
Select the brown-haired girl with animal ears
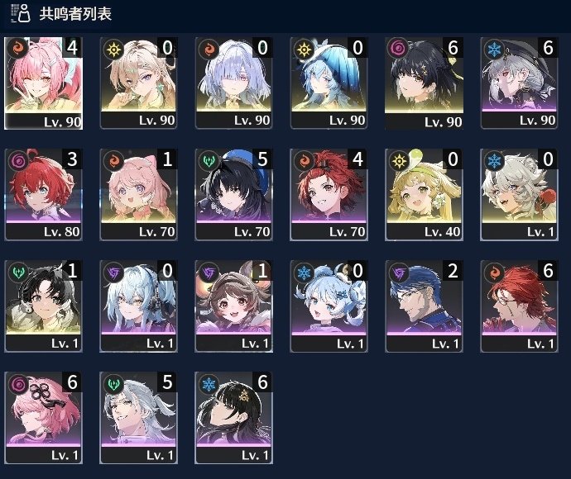(x=234, y=306)
